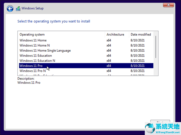Click the Windows Setup title bar icon
Screen dimensions: 181x135
18,8
